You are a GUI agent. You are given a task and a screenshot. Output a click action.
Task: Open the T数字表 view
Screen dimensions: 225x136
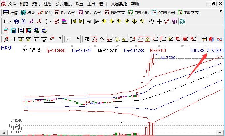[188, 13]
